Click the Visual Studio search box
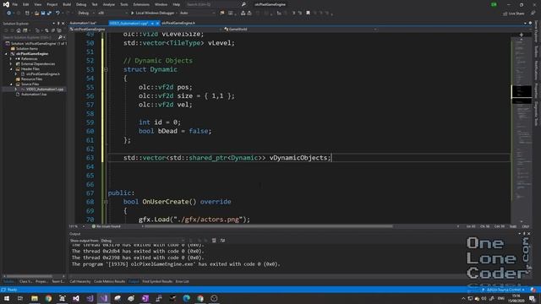This screenshot has width=541, height=304. point(216,4)
